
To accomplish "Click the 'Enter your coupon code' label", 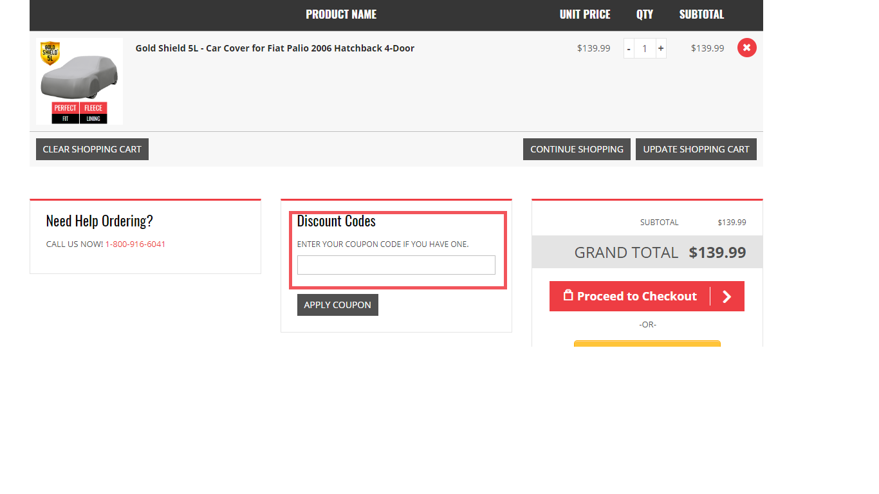I will tap(383, 244).
